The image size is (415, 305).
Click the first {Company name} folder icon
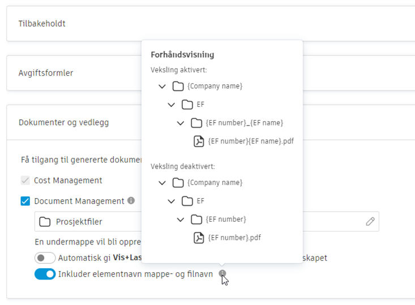tap(178, 86)
